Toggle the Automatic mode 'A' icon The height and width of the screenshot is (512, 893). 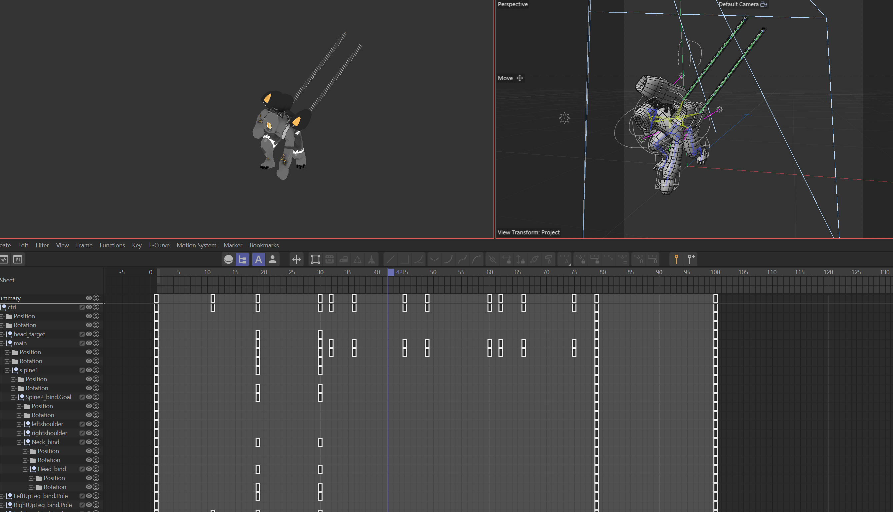coord(258,260)
